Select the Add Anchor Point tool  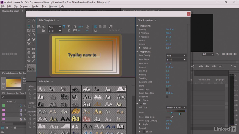29,44
